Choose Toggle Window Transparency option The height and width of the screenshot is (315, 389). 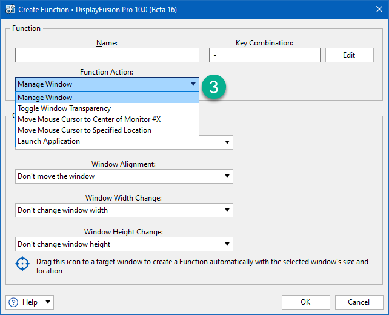(107, 108)
